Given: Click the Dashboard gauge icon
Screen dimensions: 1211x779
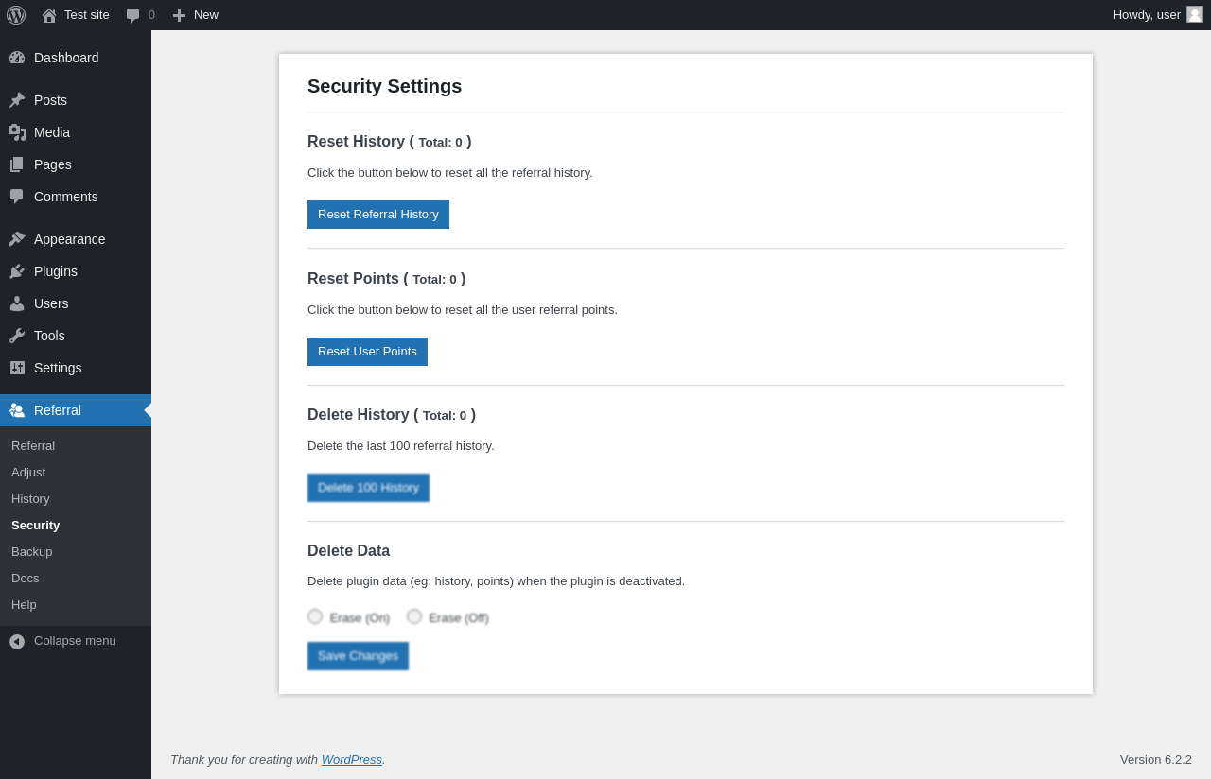Looking at the screenshot, I should tap(17, 58).
